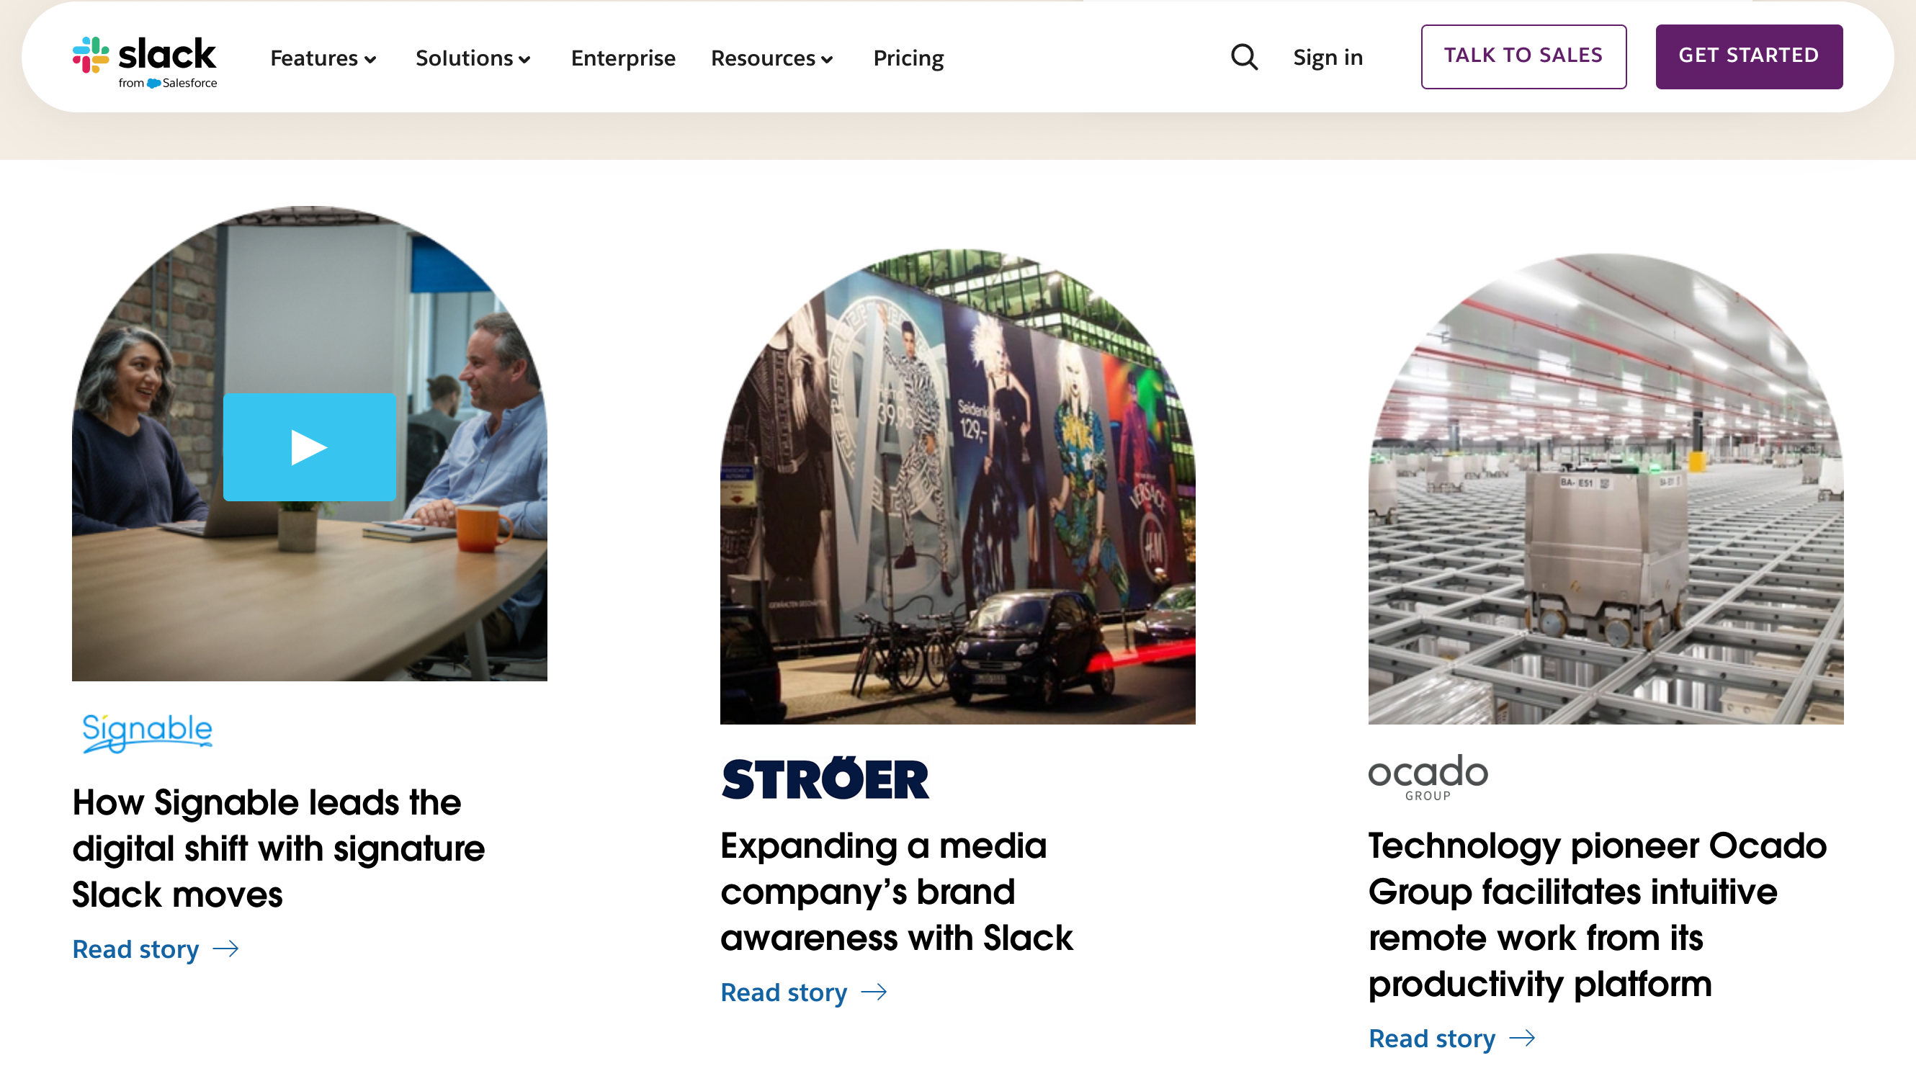Click the Talk to Sales button
This screenshot has width=1916, height=1076.
1523,56
